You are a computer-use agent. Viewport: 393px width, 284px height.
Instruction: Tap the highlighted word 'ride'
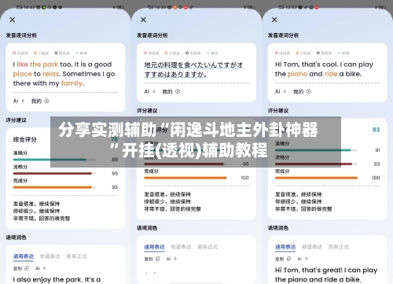click(x=331, y=74)
